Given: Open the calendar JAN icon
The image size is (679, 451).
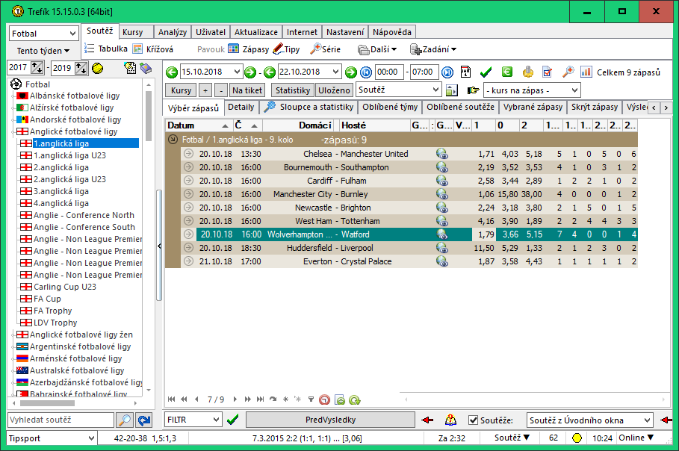Looking at the screenshot, I should (465, 72).
